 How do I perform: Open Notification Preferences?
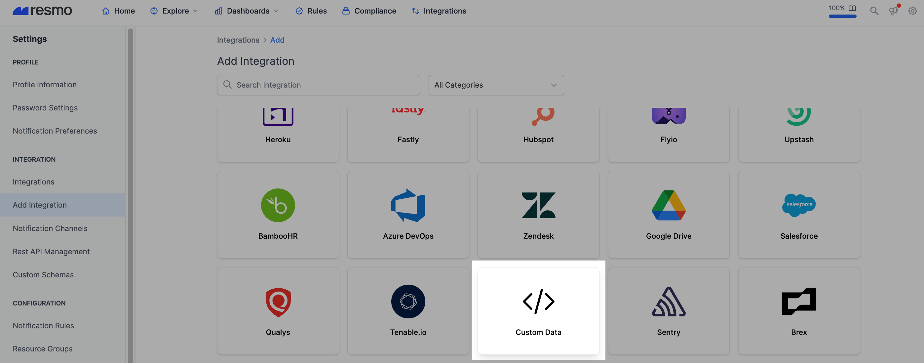click(55, 131)
